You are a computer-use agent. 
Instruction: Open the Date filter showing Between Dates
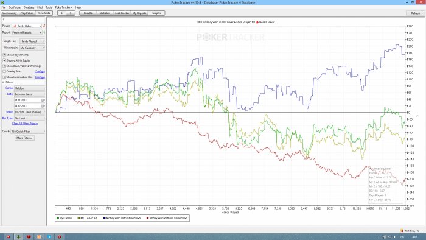[x=30, y=94]
